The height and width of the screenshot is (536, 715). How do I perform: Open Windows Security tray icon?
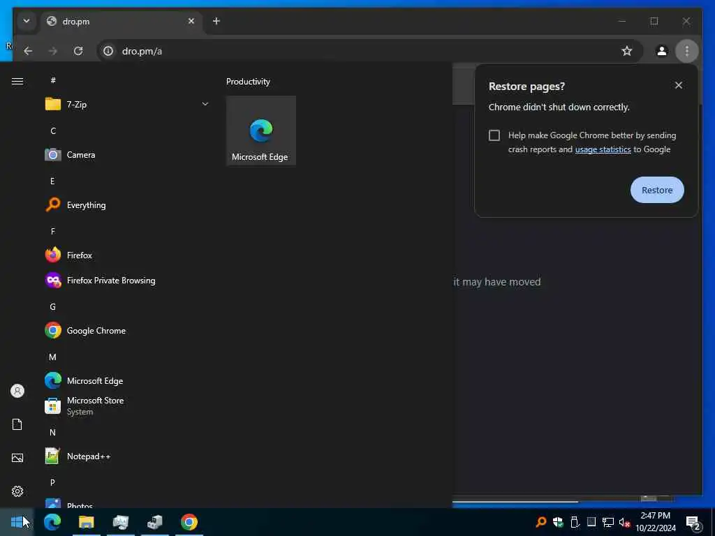tap(558, 522)
